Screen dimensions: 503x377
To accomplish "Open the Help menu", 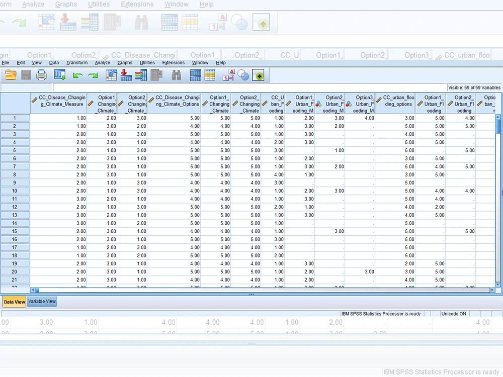I will [x=221, y=63].
